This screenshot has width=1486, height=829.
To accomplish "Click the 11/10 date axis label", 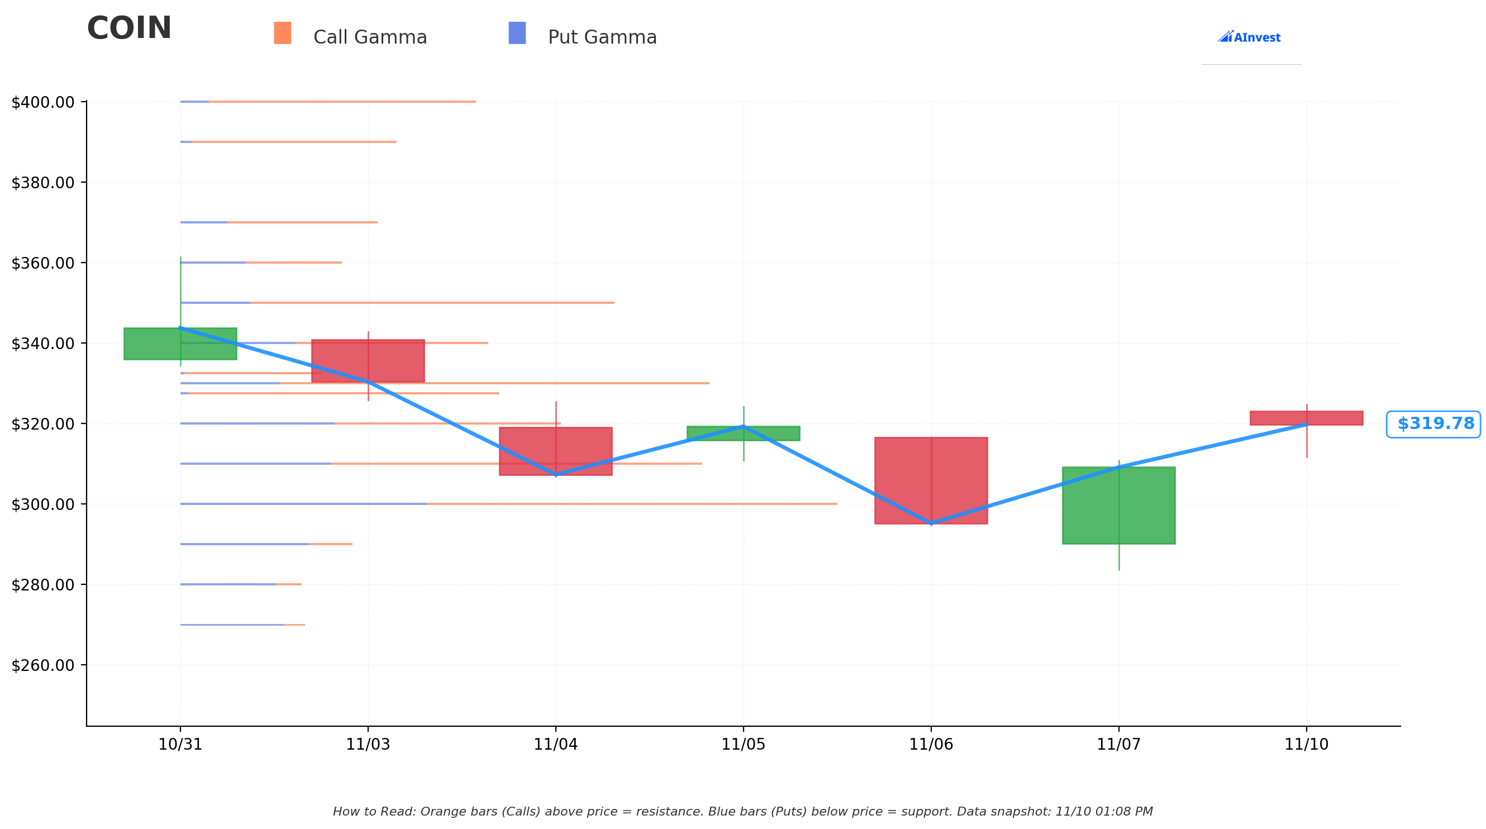I will tap(1307, 745).
